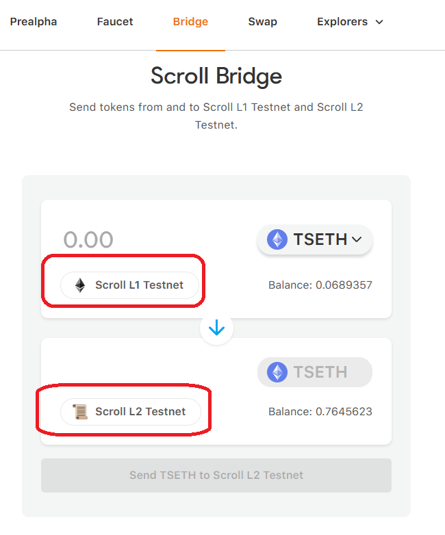This screenshot has height=535, width=445.
Task: Switch to the Swap tab
Action: (x=263, y=22)
